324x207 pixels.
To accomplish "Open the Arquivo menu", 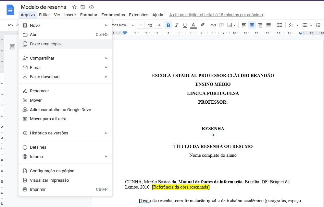I will point(28,15).
